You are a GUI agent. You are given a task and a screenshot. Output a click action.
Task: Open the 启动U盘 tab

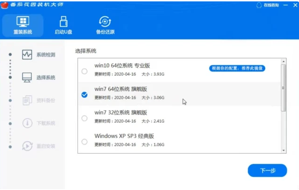pos(63,26)
